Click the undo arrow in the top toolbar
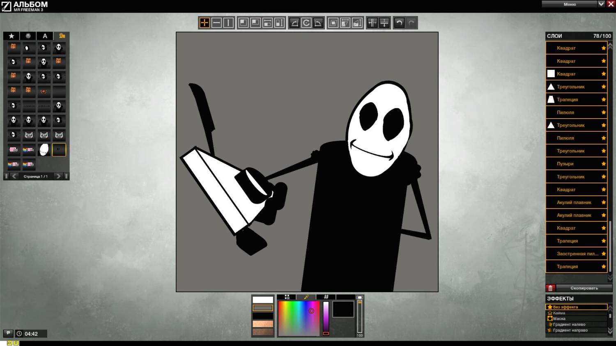Image resolution: width=616 pixels, height=346 pixels. (x=399, y=23)
